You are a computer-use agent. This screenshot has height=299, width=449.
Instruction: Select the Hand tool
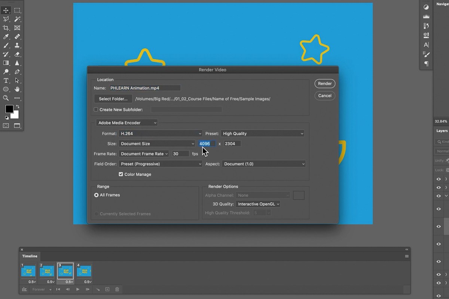(17, 89)
